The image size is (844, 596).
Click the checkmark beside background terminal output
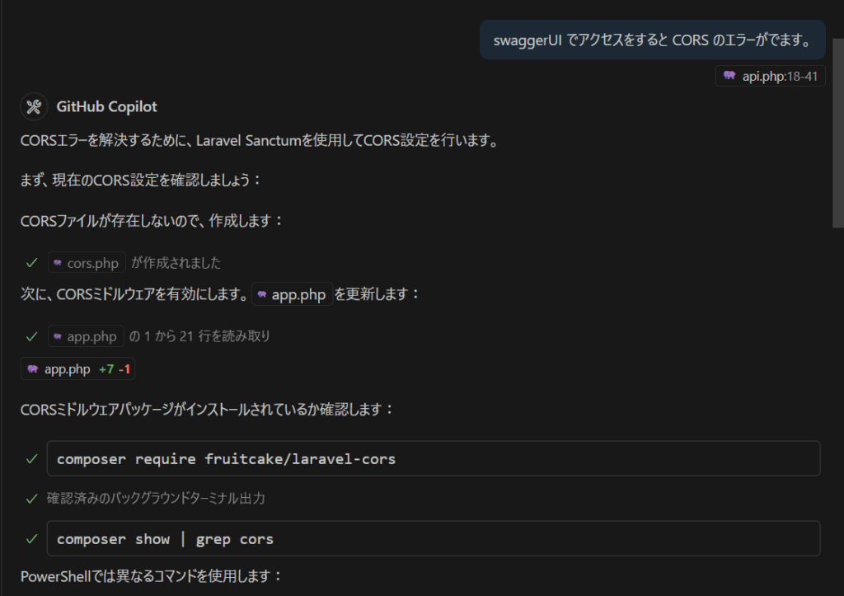(31, 499)
